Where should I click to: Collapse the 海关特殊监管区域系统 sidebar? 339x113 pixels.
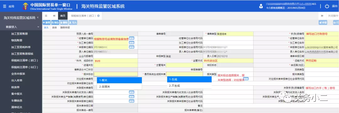pos(38,18)
